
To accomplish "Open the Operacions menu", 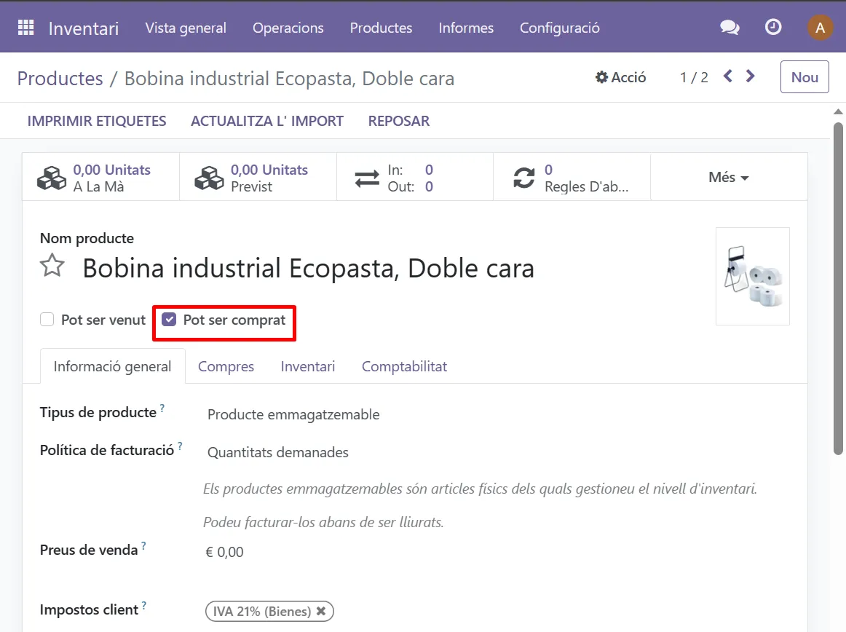I will pos(288,28).
